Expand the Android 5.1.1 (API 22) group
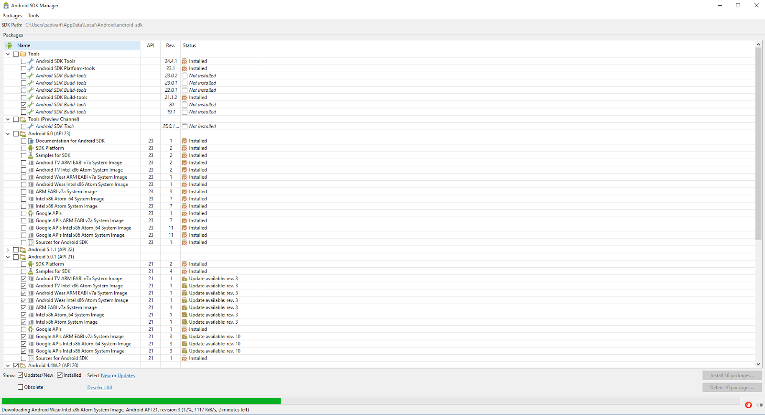The height and width of the screenshot is (415, 765). pos(8,250)
